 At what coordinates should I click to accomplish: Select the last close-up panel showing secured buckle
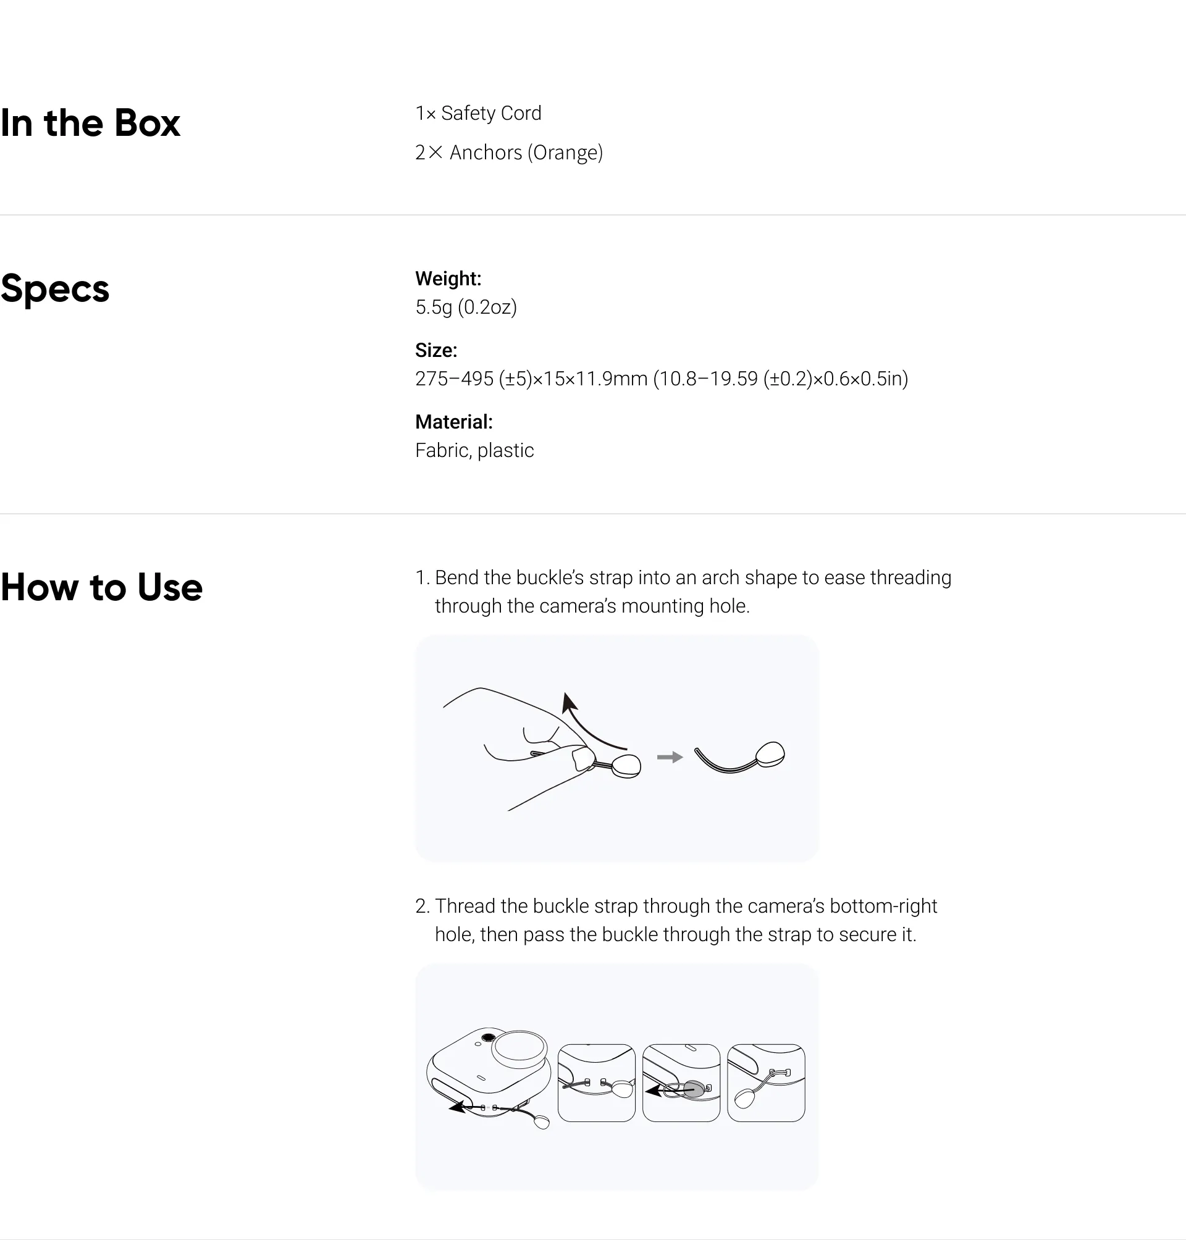pos(765,1083)
